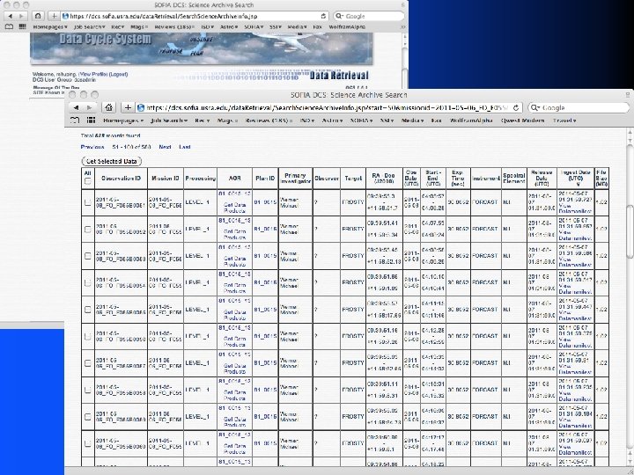The height and width of the screenshot is (475, 634).
Task: Click Google magnifier icon in front window
Action: pos(534,108)
